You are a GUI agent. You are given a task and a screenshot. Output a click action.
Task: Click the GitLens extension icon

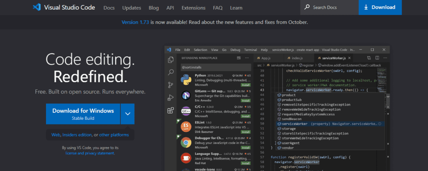point(186,96)
